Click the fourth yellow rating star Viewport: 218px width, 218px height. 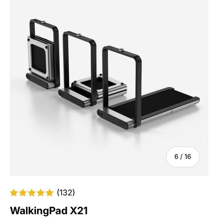40,193
